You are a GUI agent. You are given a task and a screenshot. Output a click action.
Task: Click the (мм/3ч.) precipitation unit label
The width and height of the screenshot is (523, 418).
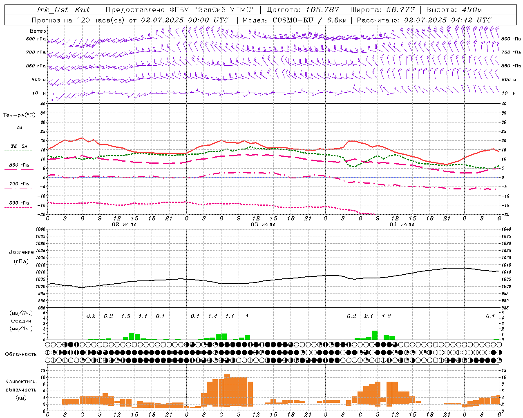point(21,313)
